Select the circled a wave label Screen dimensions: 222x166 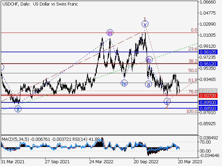click(x=148, y=84)
